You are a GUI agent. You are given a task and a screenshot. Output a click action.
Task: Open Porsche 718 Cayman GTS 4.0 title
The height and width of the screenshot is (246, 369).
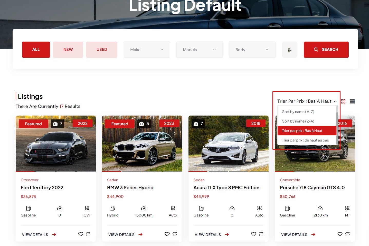312,188
